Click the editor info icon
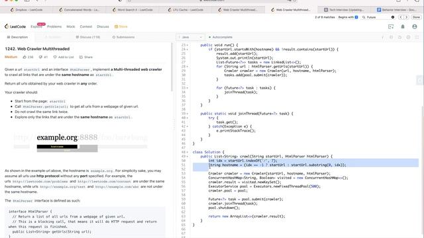 pos(383,37)
